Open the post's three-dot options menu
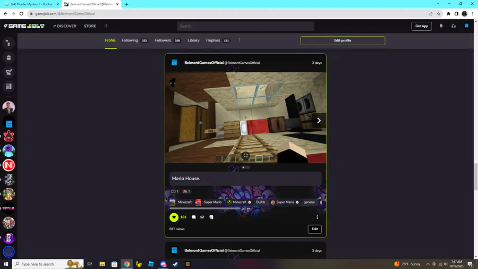The height and width of the screenshot is (269, 478). (x=317, y=217)
